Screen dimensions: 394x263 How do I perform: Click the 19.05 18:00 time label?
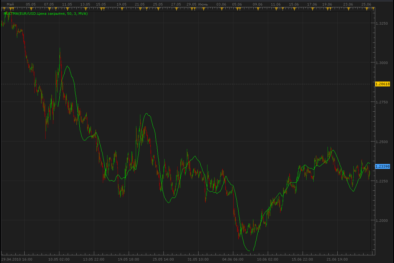pos(128,259)
